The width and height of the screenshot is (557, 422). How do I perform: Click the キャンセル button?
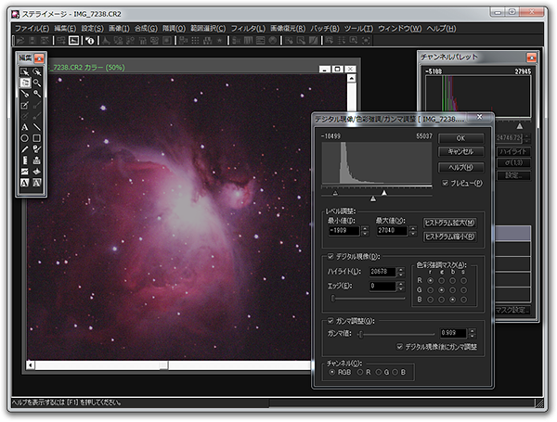click(460, 151)
